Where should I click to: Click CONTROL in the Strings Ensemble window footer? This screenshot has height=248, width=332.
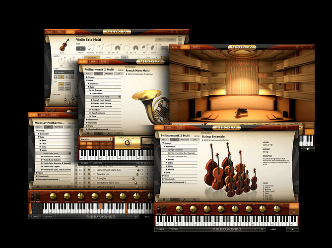[x=174, y=229]
